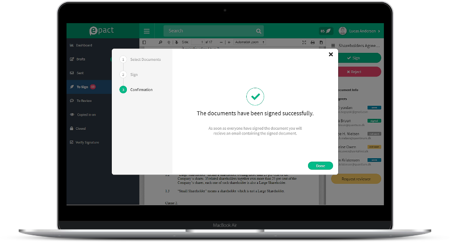Close the confirmation dialog with X
Viewport: 450px width, 242px height.
pos(331,54)
